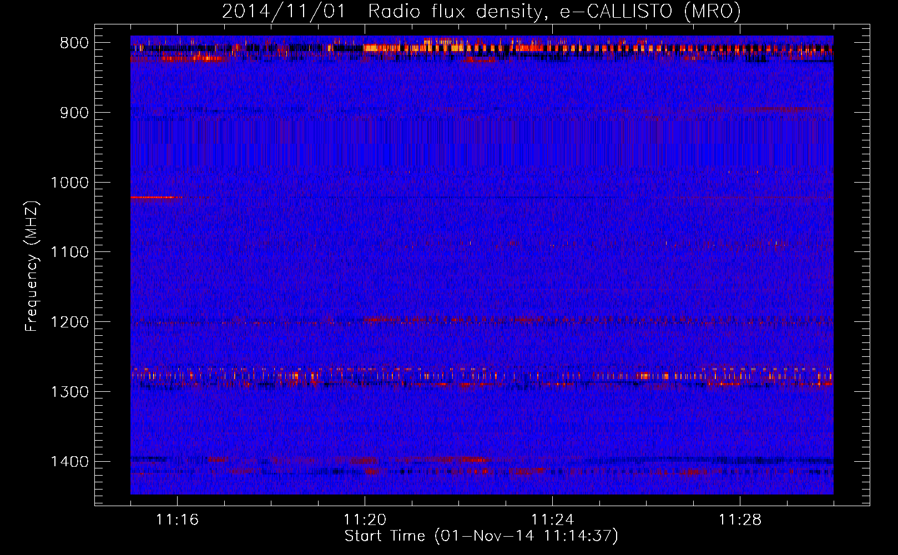Click the 11:24 time tick label

pos(553,520)
